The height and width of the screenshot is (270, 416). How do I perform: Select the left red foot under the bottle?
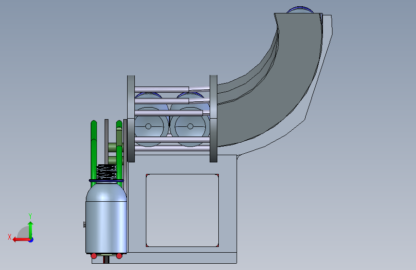pyautogui.click(x=94, y=256)
